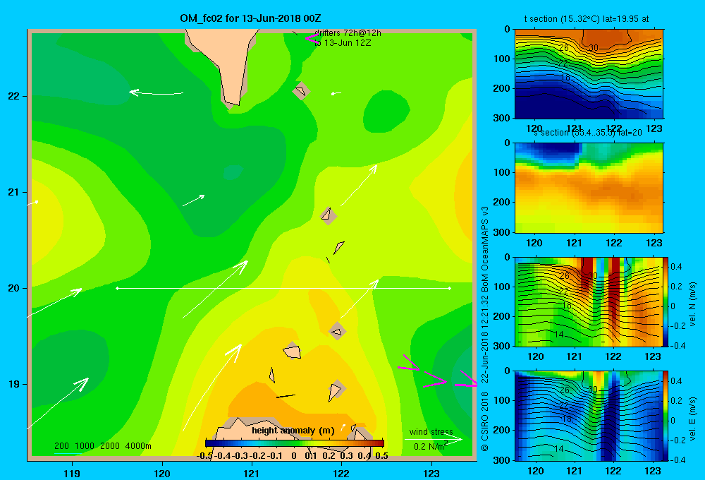Click the "-0.4" tick on vel. E scale
The height and width of the screenshot is (480, 705).
click(677, 460)
